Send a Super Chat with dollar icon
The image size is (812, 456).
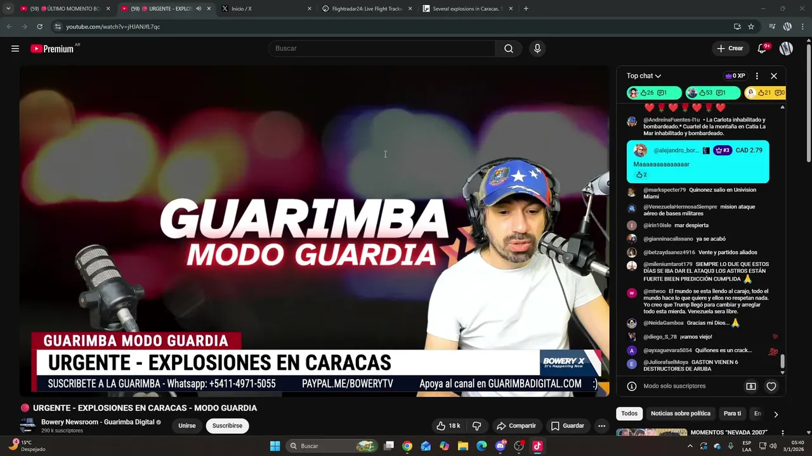click(x=751, y=386)
